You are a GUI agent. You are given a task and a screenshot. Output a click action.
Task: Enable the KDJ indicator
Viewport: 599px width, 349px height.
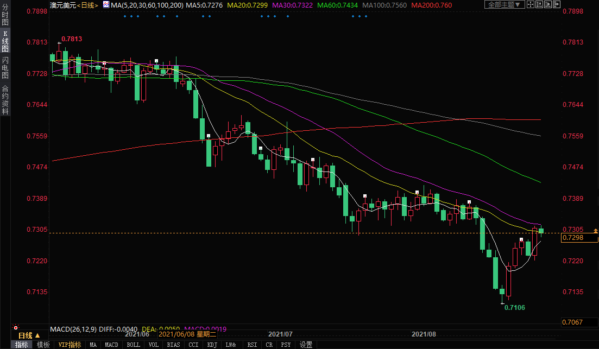[x=213, y=345]
